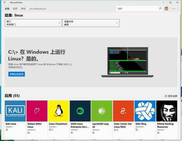
Task: Click the Kali Linux title text
Action: click(x=11, y=124)
